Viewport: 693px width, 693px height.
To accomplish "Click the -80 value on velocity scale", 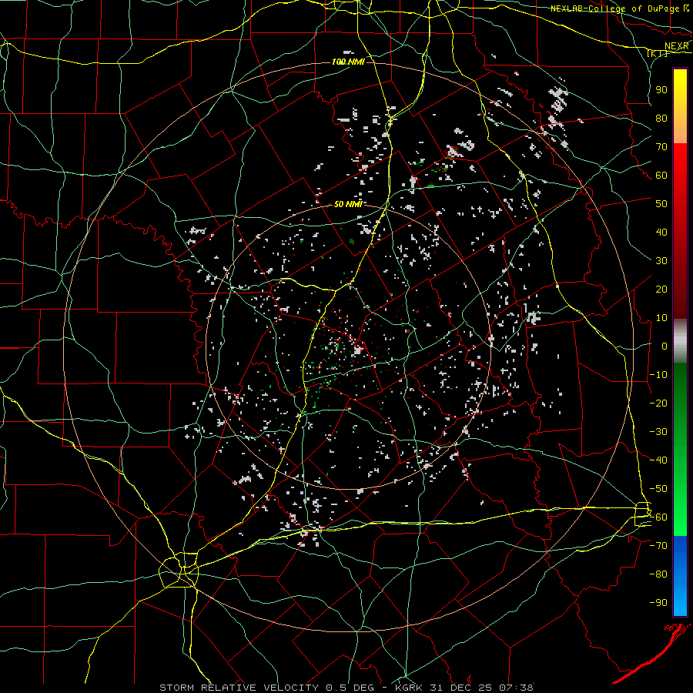I will pos(658,574).
